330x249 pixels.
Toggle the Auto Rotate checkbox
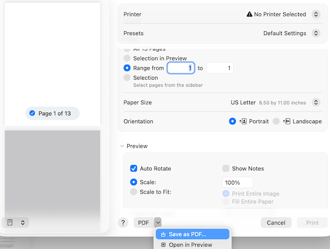pyautogui.click(x=134, y=168)
